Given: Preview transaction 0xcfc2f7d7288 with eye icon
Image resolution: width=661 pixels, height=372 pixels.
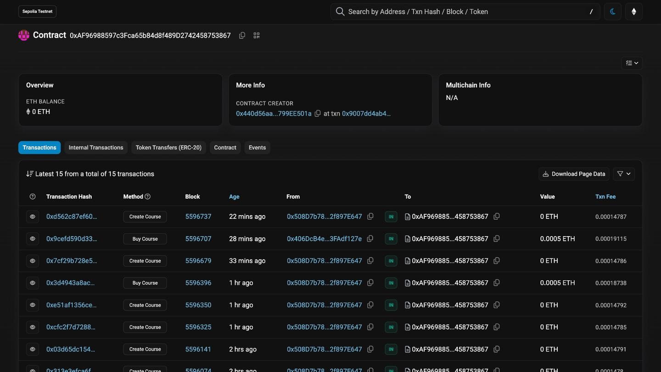Looking at the screenshot, I should [x=33, y=327].
